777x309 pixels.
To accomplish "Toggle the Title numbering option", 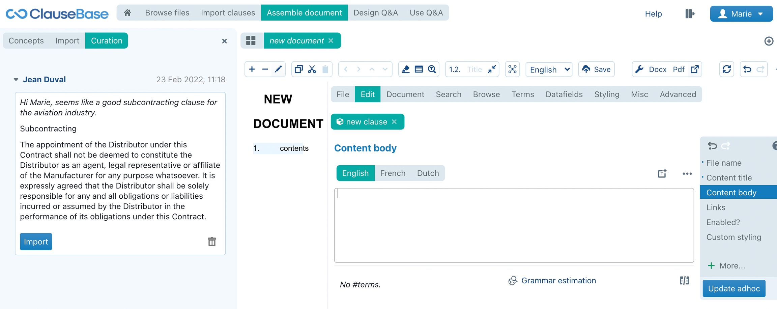I will (474, 69).
